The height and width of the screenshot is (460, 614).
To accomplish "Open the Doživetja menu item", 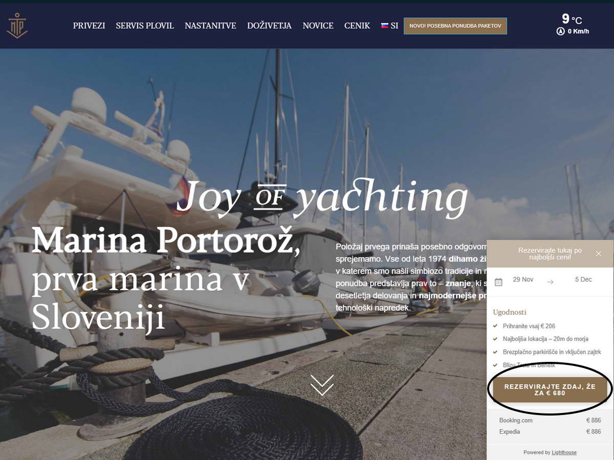I will [269, 26].
